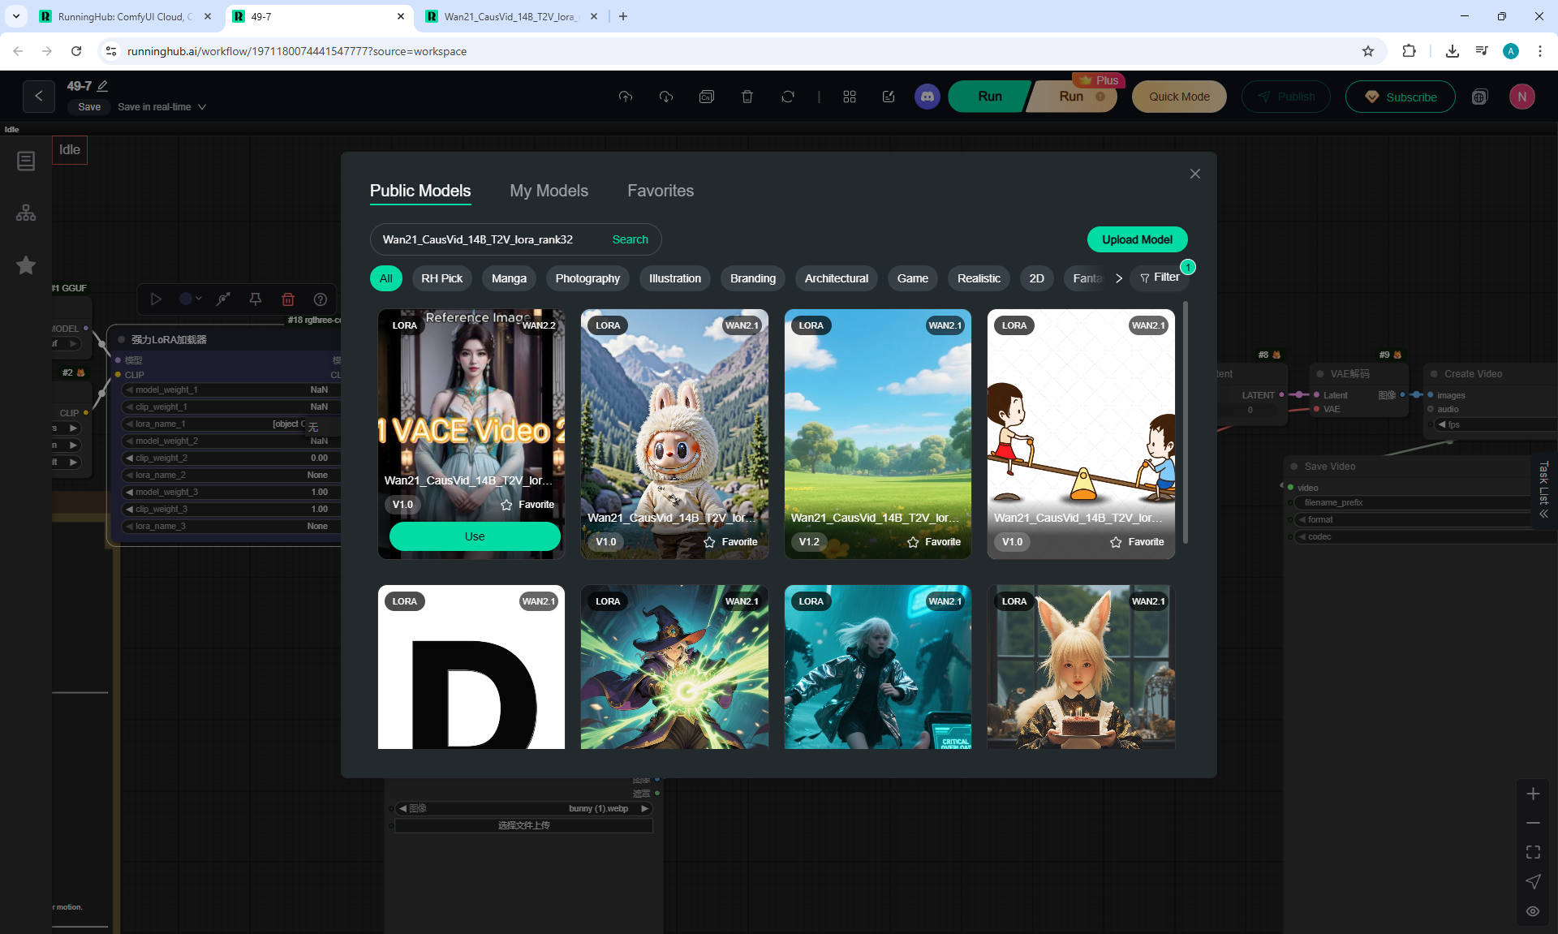Click the refresh workflow icon

[x=787, y=97]
